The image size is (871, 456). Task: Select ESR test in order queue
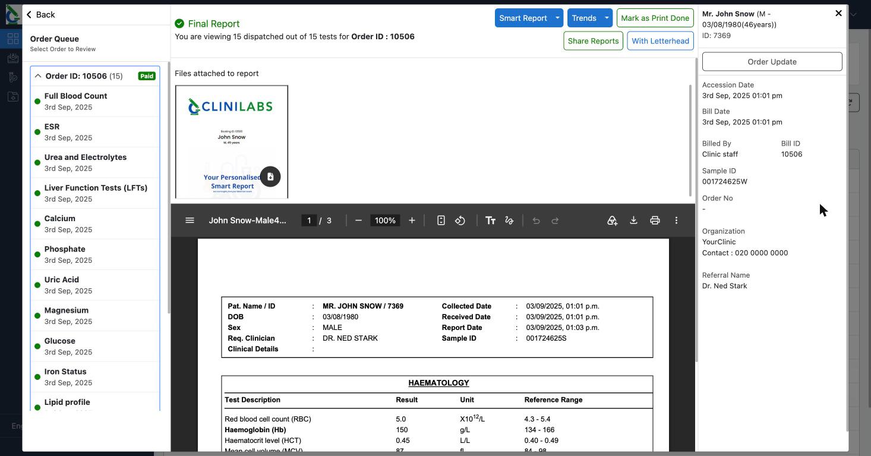95,132
